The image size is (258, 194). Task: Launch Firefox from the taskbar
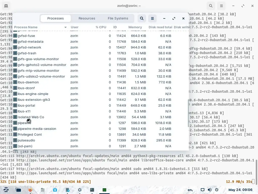(30, 190)
